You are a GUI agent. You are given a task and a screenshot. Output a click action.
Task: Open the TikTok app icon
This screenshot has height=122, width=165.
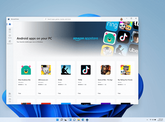point(86,70)
